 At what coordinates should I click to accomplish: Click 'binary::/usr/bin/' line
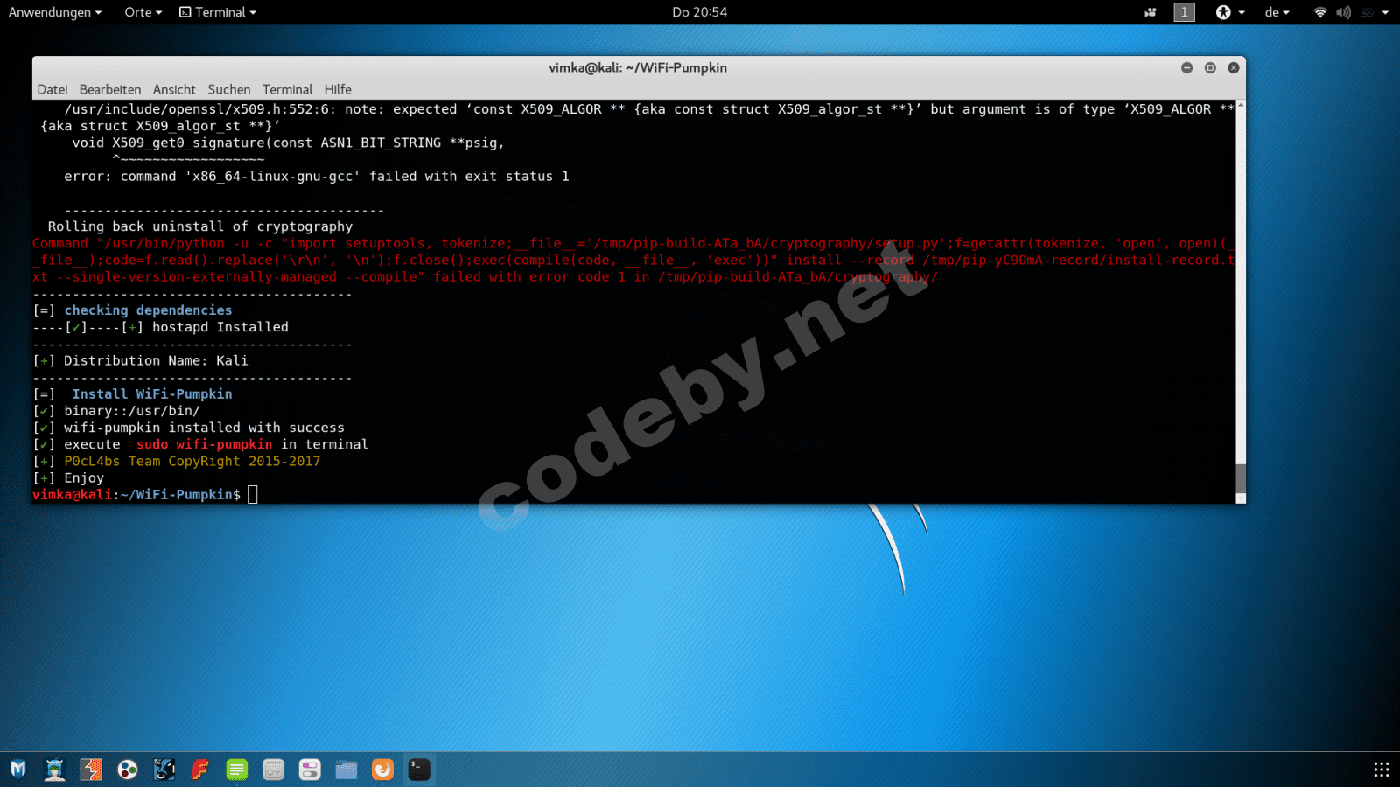tap(116, 411)
